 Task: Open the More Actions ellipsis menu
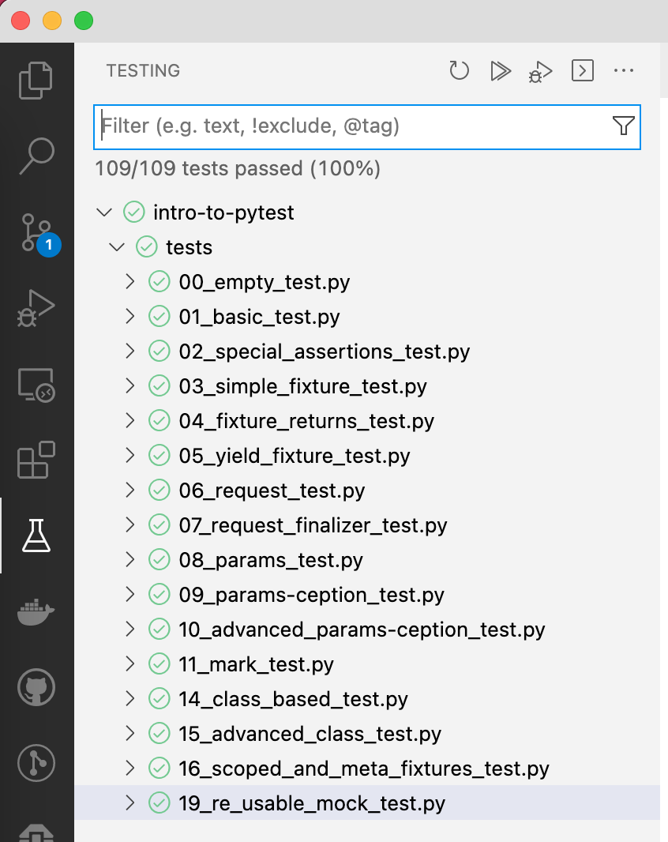coord(624,70)
